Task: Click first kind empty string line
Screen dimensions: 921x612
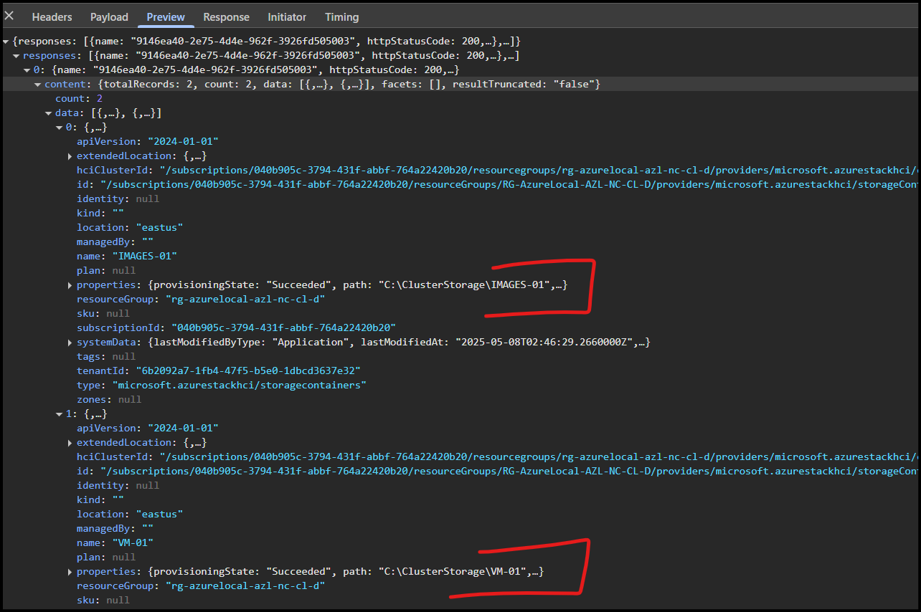Action: coord(100,214)
